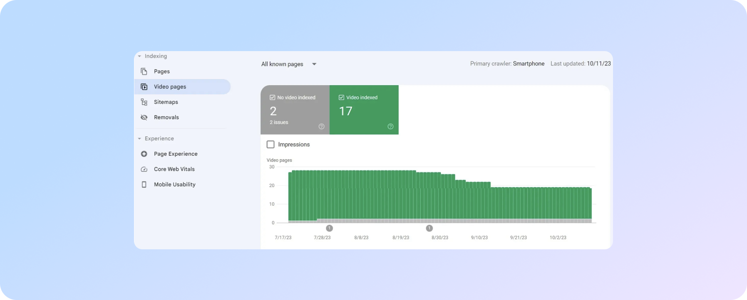Click the Video pages chart title

(x=279, y=160)
